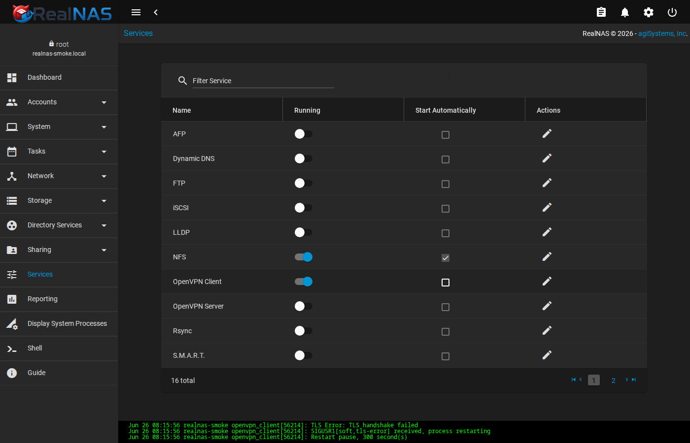Click the Shell prompt icon
This screenshot has height=443, width=690.
[12, 348]
